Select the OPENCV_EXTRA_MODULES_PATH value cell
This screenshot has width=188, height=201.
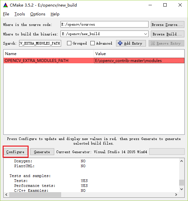[139, 61]
